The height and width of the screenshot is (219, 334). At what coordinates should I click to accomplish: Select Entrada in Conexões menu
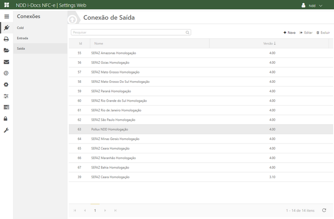22,38
